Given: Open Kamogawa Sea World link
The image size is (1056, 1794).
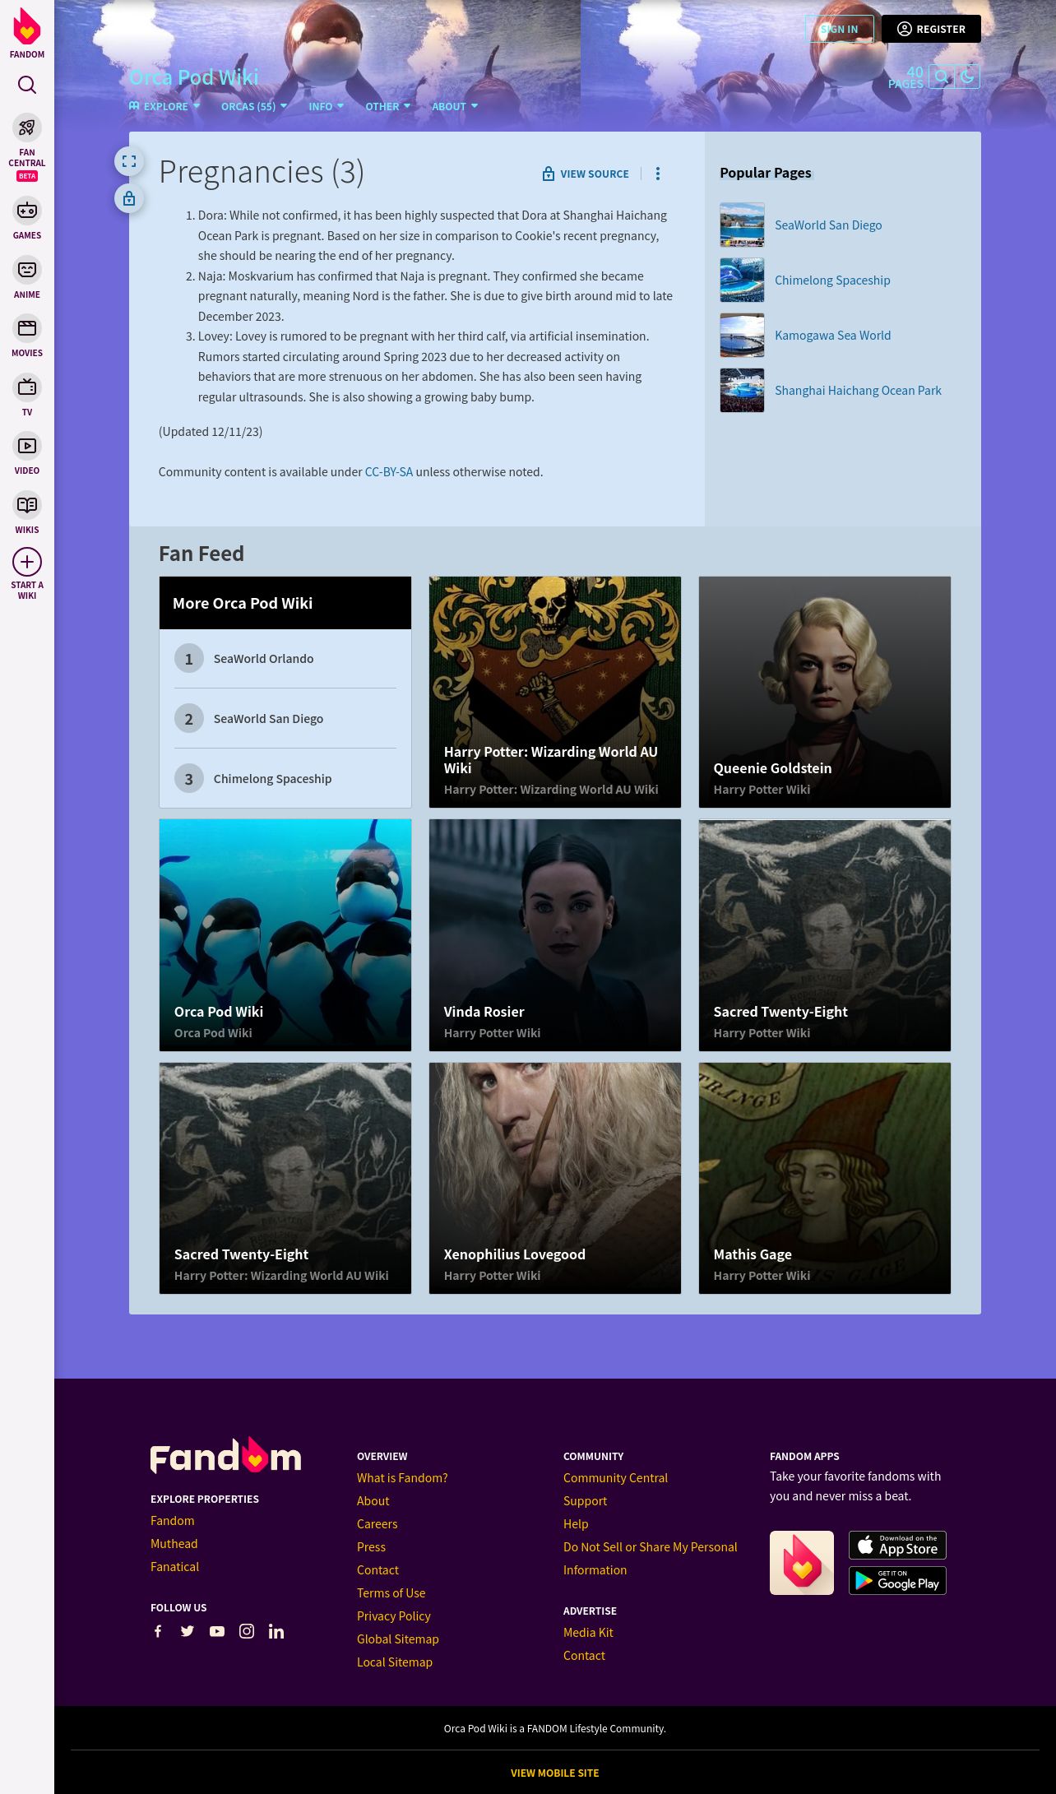Looking at the screenshot, I should point(832,335).
